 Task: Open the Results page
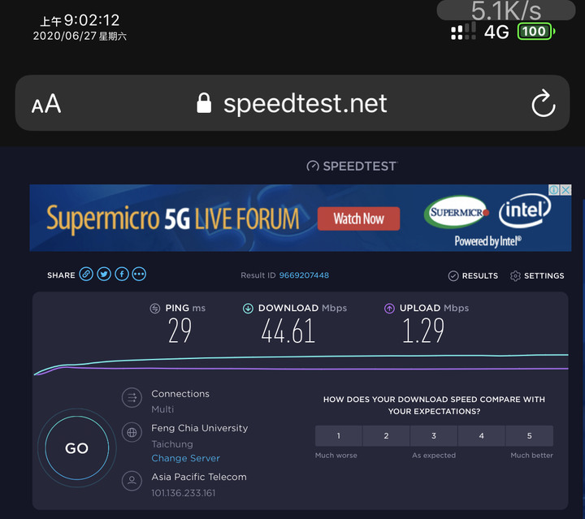pyautogui.click(x=473, y=276)
